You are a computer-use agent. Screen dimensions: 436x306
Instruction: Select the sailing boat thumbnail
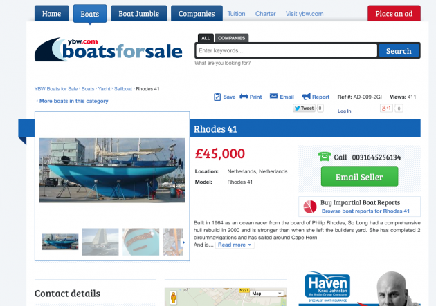tap(100, 242)
